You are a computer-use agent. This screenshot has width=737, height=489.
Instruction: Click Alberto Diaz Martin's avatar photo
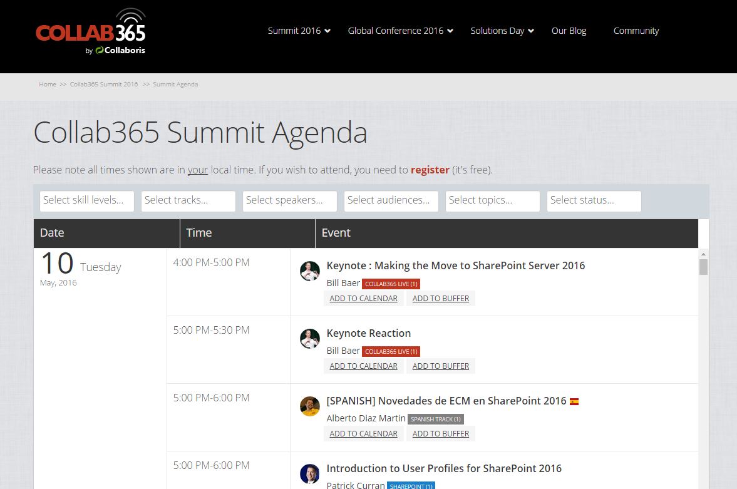(310, 406)
